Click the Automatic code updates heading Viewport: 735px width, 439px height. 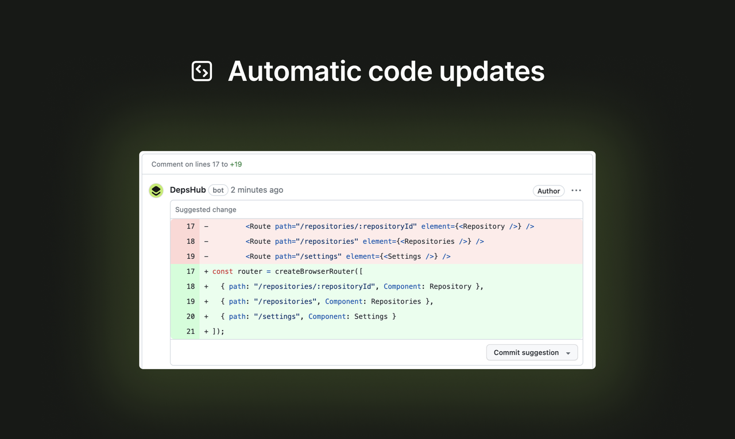[x=386, y=72]
